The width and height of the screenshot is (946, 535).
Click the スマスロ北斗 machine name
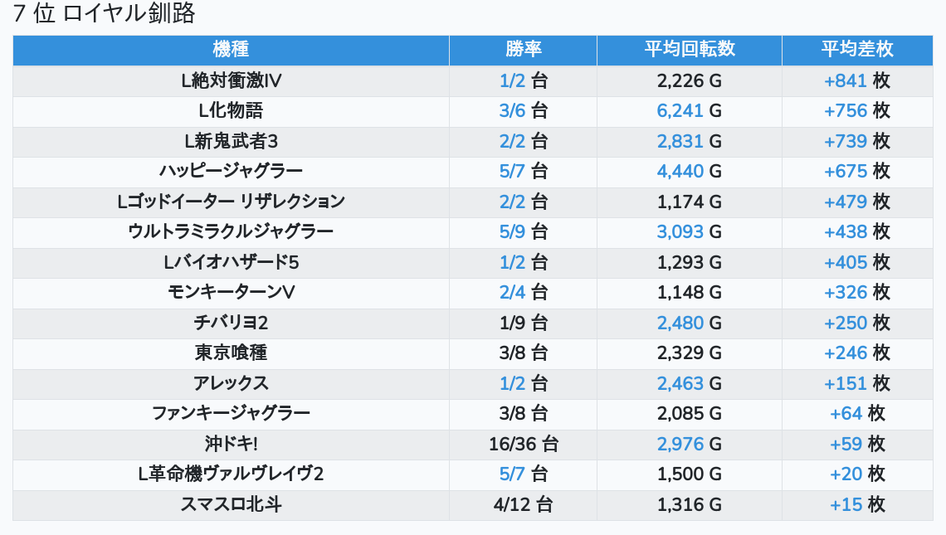(231, 504)
